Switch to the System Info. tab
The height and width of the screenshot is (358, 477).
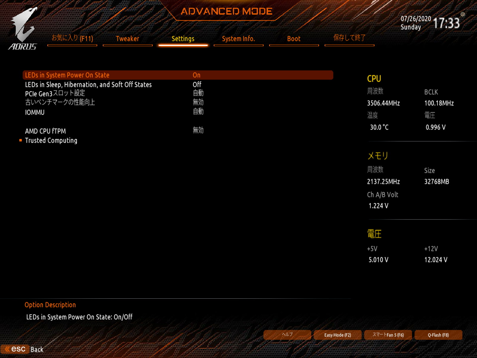click(x=238, y=39)
